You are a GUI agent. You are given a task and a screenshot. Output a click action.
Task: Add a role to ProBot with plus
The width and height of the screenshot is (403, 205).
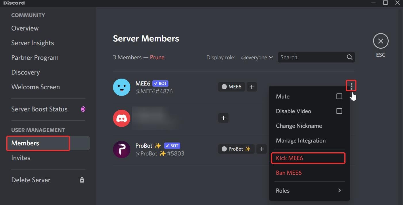click(x=262, y=149)
